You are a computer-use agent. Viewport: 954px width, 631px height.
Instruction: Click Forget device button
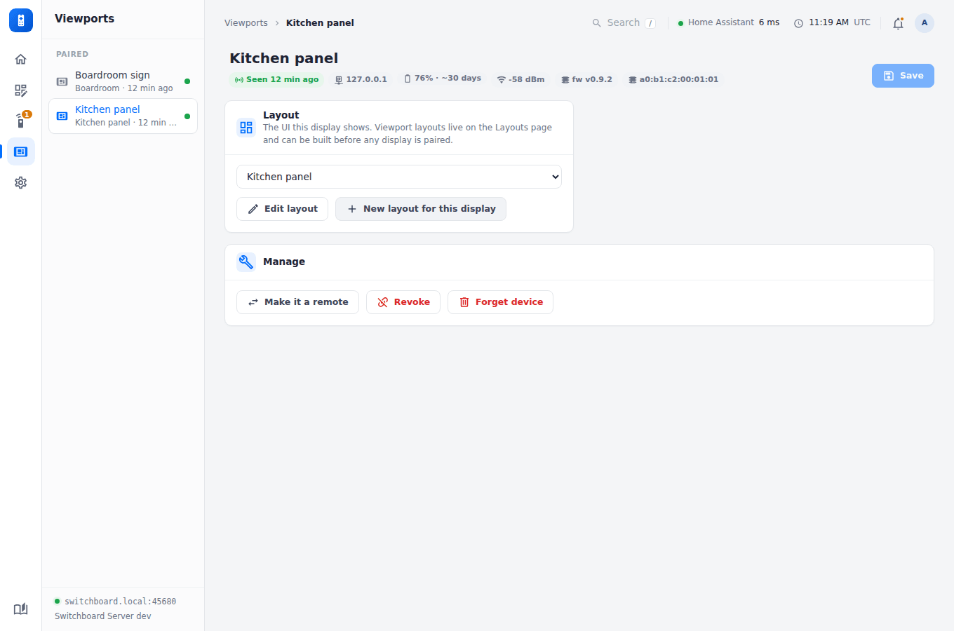[500, 302]
